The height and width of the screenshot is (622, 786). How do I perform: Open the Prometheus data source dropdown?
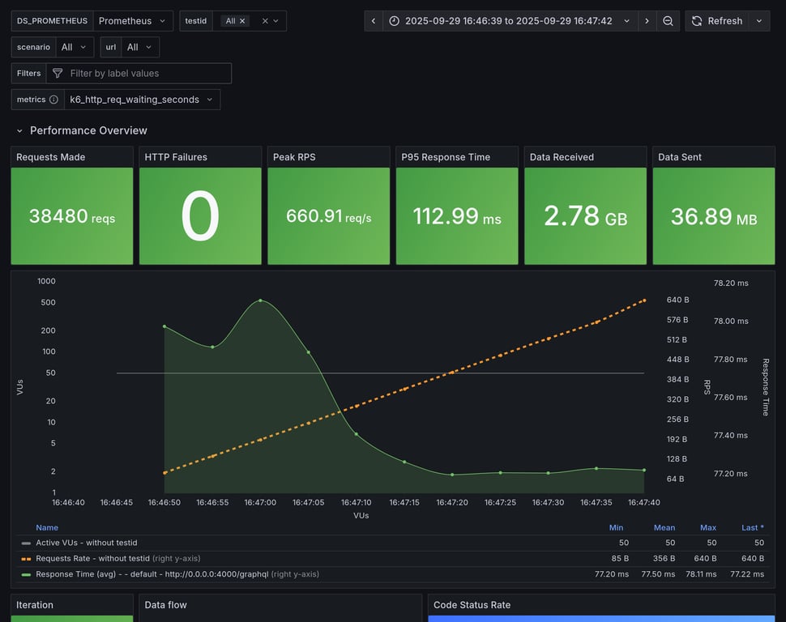tap(133, 21)
